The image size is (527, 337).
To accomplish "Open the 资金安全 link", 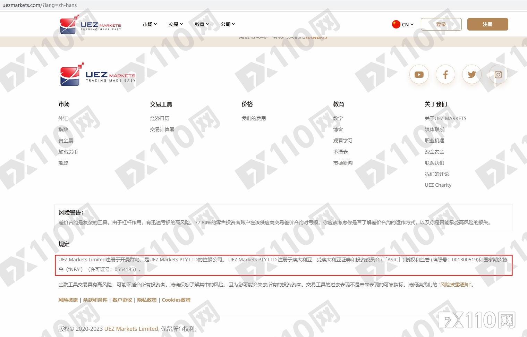I will coord(434,152).
